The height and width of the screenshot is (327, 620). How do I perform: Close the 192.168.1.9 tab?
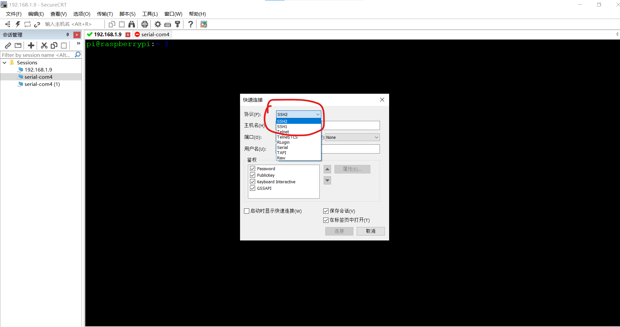tap(128, 35)
